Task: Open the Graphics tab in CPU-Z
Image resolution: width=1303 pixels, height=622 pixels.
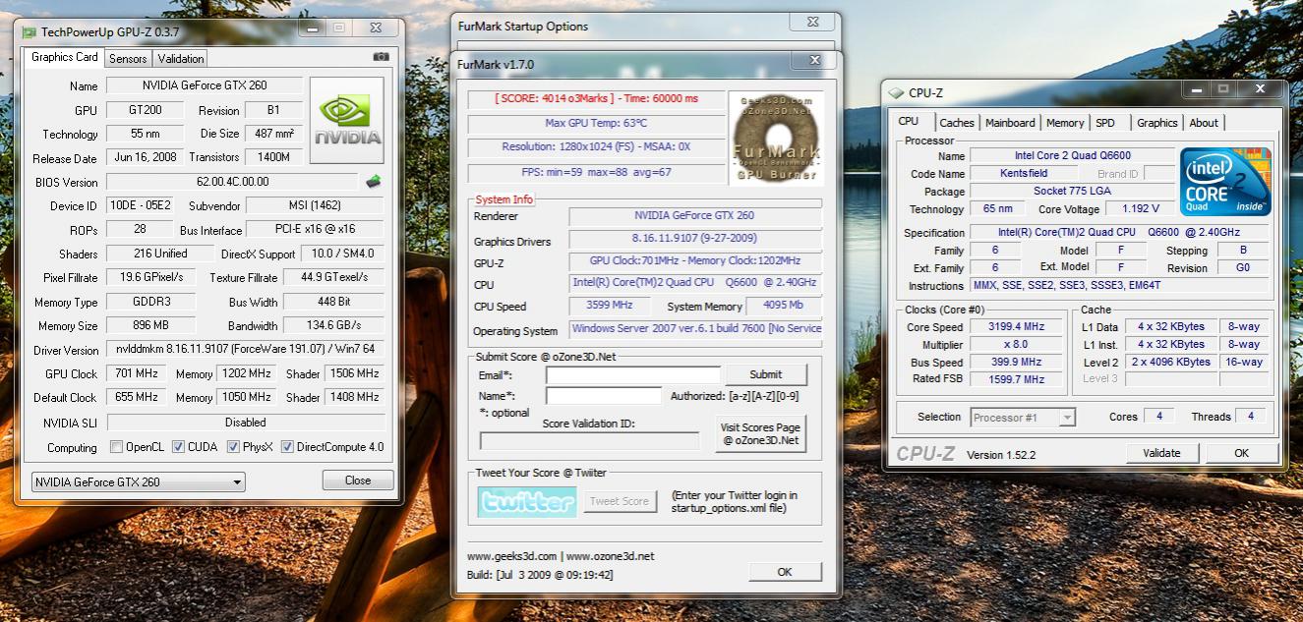Action: pos(1156,123)
